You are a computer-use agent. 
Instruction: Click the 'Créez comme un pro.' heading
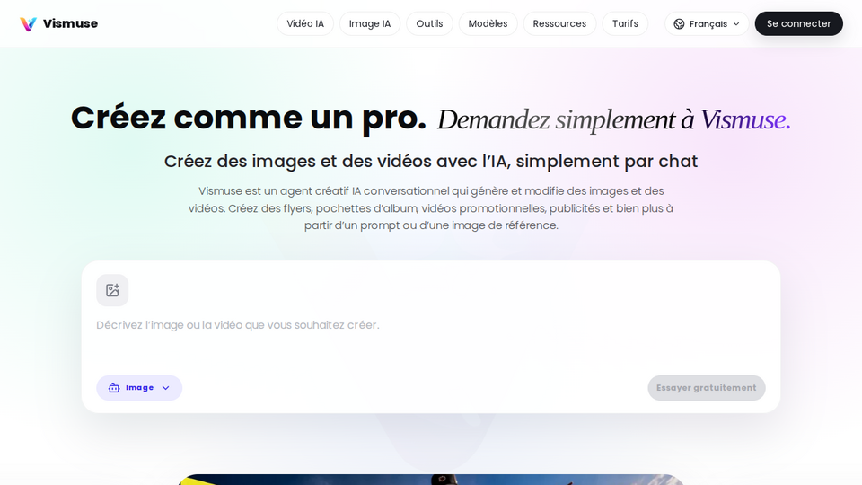249,118
